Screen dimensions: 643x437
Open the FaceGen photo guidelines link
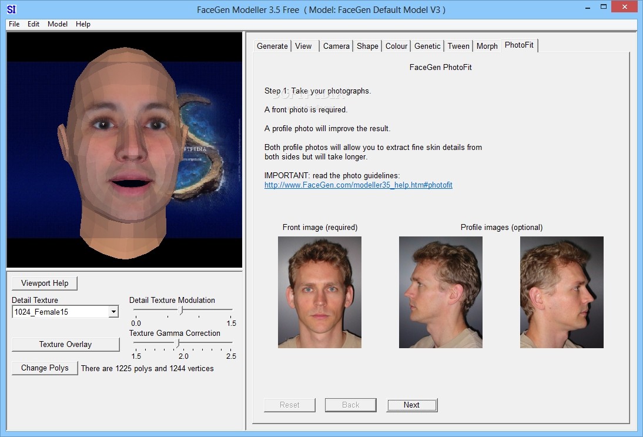359,185
